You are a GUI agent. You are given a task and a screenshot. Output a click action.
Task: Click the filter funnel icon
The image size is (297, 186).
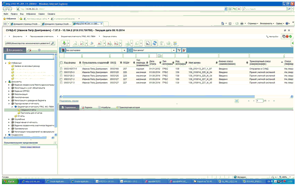tap(179, 51)
